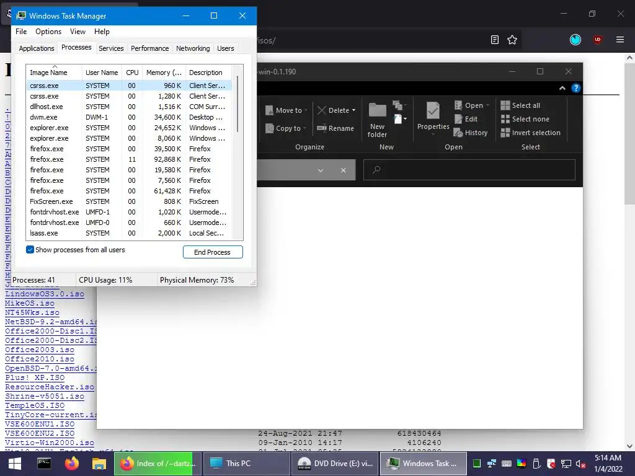Click the uBlock Origin extension icon

coord(597,40)
